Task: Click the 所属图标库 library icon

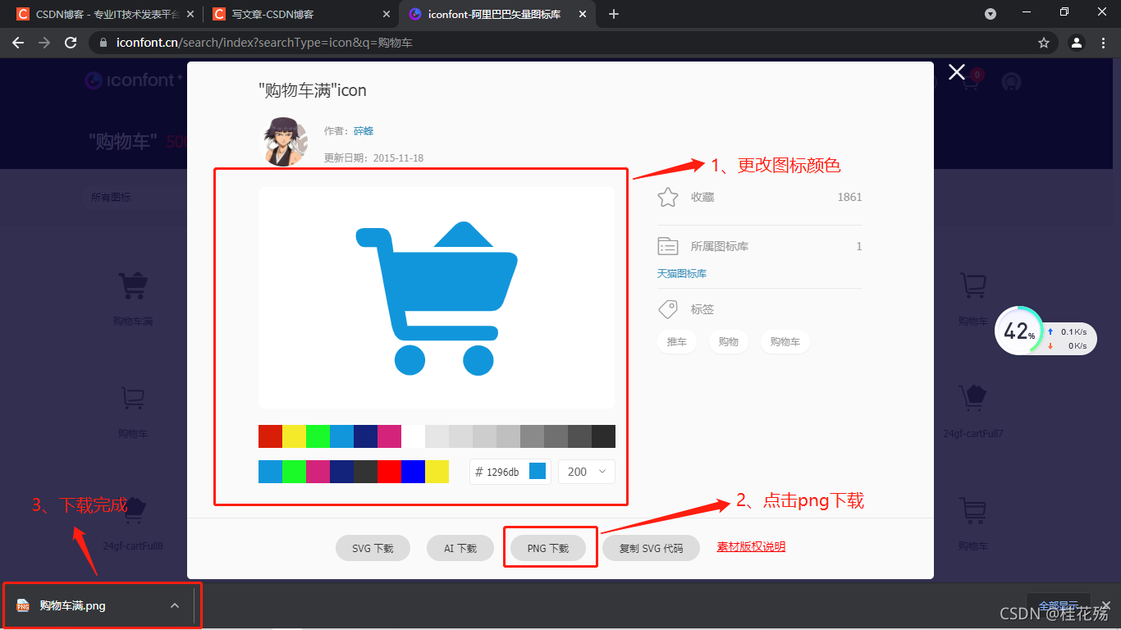Action: coord(668,246)
